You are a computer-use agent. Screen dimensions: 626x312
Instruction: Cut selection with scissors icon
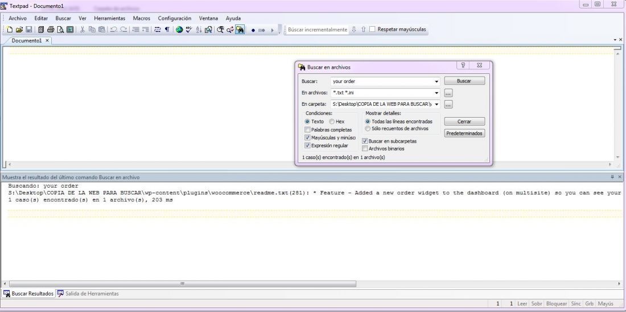(83, 30)
